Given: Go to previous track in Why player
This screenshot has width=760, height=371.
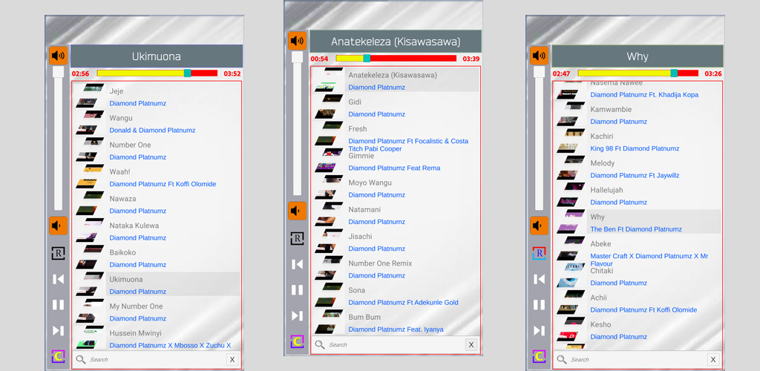Looking at the screenshot, I should click(x=539, y=279).
